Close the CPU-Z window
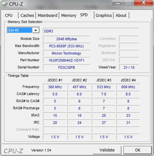Image resolution: width=154 pixels, height=156 pixels. point(144,3)
